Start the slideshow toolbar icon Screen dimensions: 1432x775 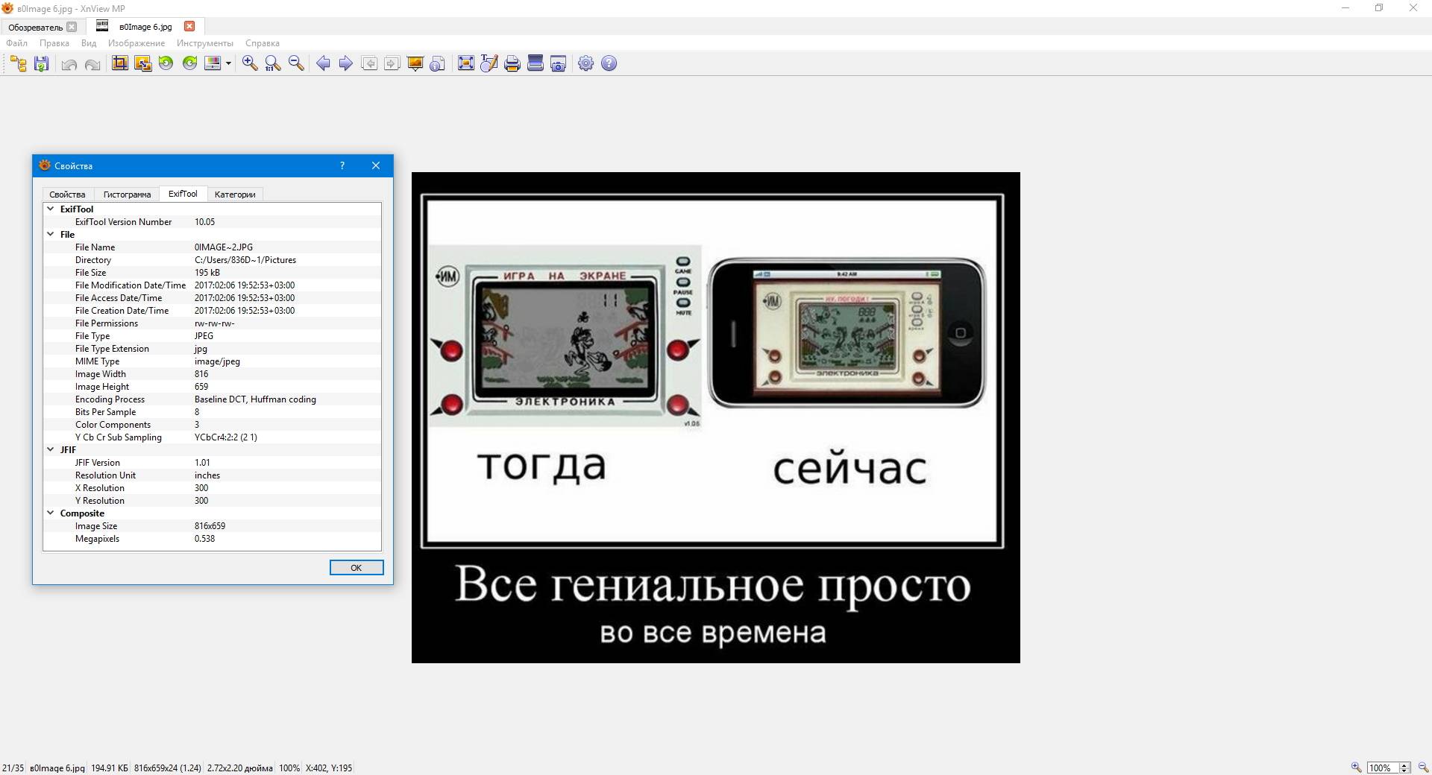(x=415, y=63)
